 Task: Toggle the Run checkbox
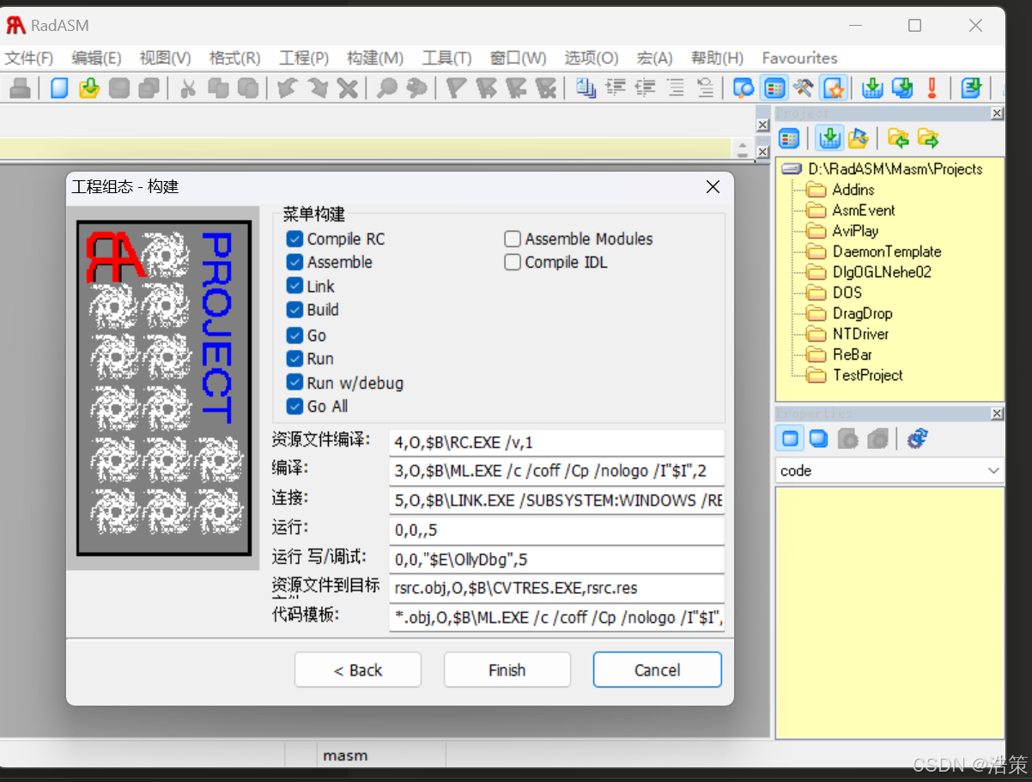pyautogui.click(x=294, y=359)
